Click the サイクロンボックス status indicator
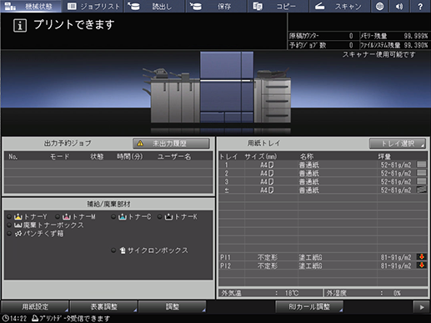 113,250
